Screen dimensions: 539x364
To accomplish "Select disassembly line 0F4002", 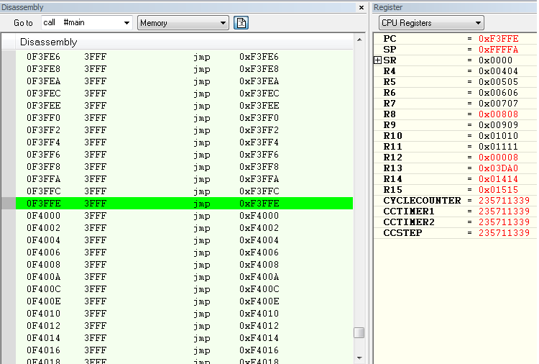I will coord(184,228).
